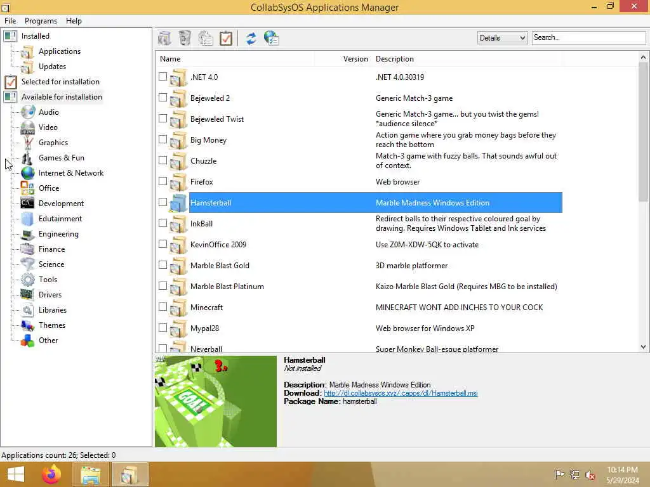Select the Libraries category icon
650x487 pixels.
(x=28, y=309)
